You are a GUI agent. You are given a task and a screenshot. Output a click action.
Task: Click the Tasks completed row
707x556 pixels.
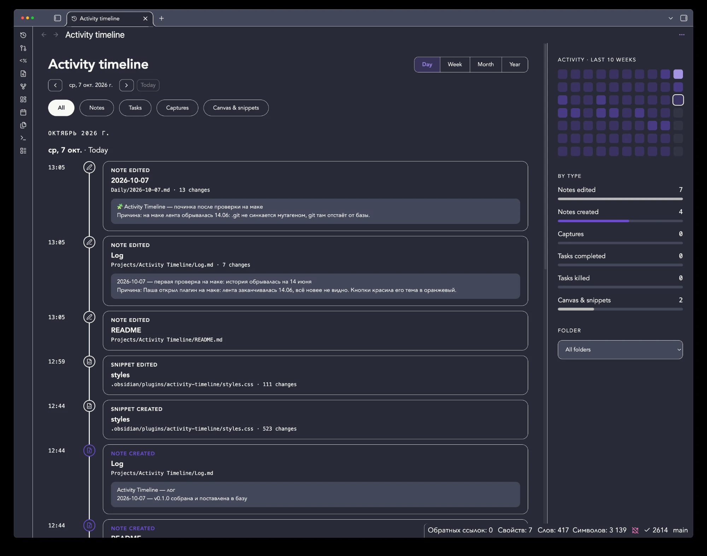[620, 259]
